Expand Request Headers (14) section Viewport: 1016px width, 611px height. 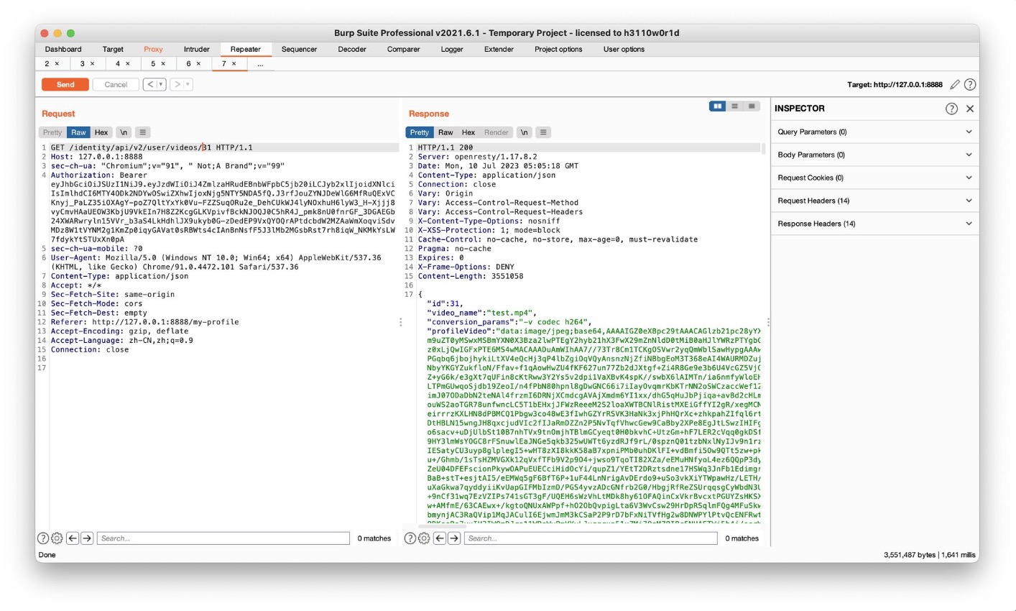tap(874, 201)
